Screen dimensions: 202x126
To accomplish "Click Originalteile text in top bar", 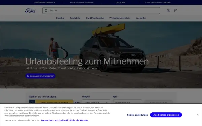I will pos(120,2).
